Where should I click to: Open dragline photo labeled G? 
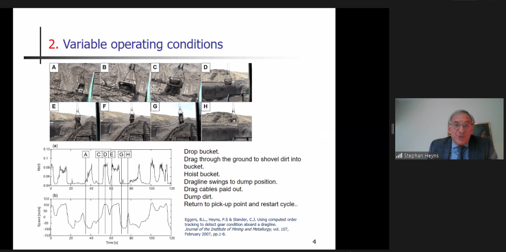click(176, 122)
